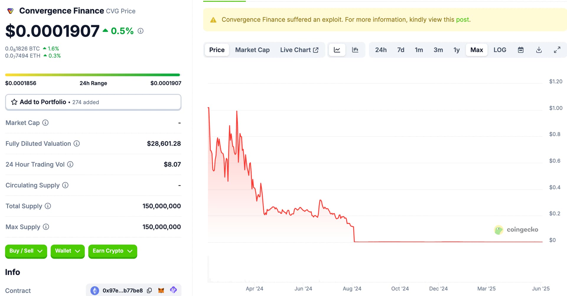Toggle the LOG scale on chart
This screenshot has width=567, height=296.
(x=500, y=50)
